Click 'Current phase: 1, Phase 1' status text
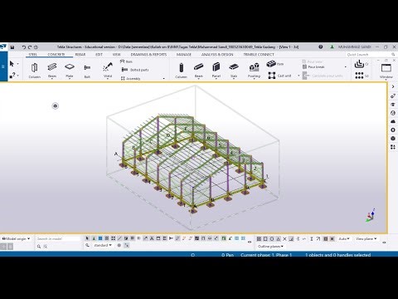Viewport: 398px width, 299px height. click(x=266, y=255)
